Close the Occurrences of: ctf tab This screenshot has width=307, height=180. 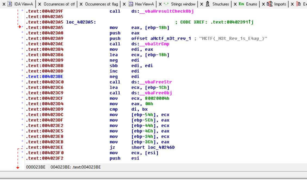[40, 4]
